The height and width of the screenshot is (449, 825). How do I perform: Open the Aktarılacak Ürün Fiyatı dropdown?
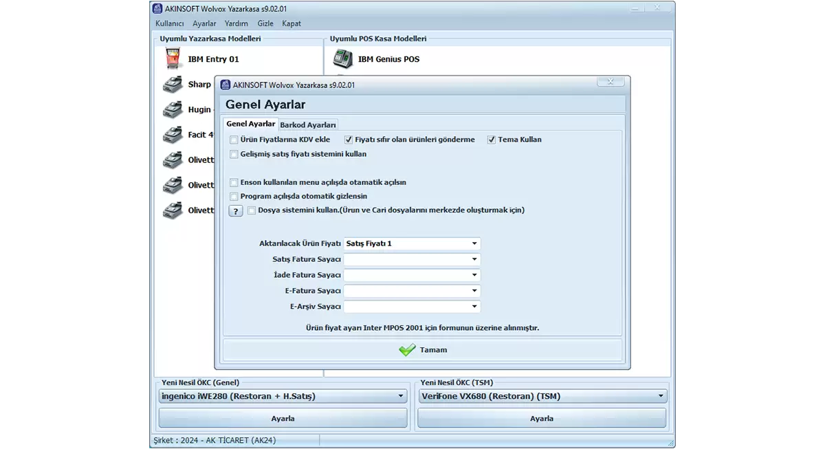(x=474, y=243)
